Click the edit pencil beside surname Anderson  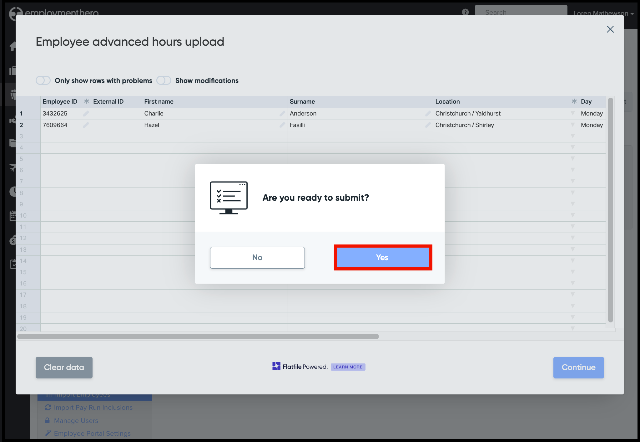coord(428,114)
